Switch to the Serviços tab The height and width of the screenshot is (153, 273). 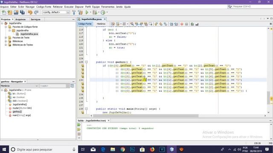(35, 20)
